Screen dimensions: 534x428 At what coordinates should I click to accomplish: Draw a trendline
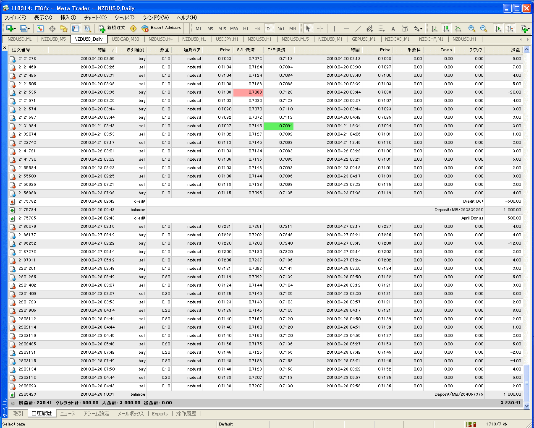point(358,29)
